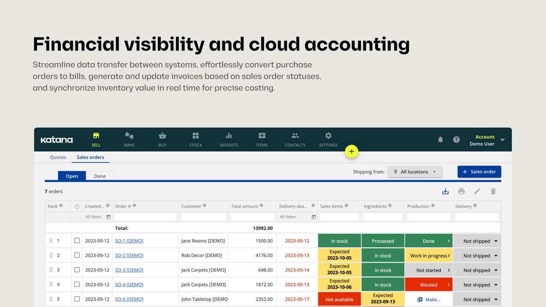Check the checkbox for order SO-3
Screen dimensions: 546x307
(x=77, y=269)
